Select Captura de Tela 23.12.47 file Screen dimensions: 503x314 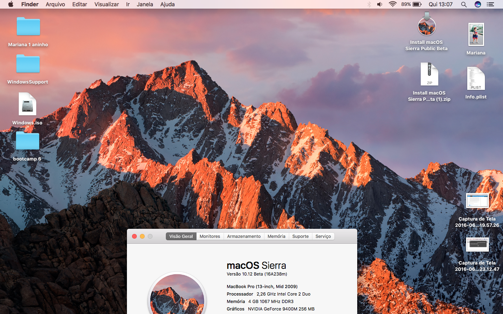point(477,254)
